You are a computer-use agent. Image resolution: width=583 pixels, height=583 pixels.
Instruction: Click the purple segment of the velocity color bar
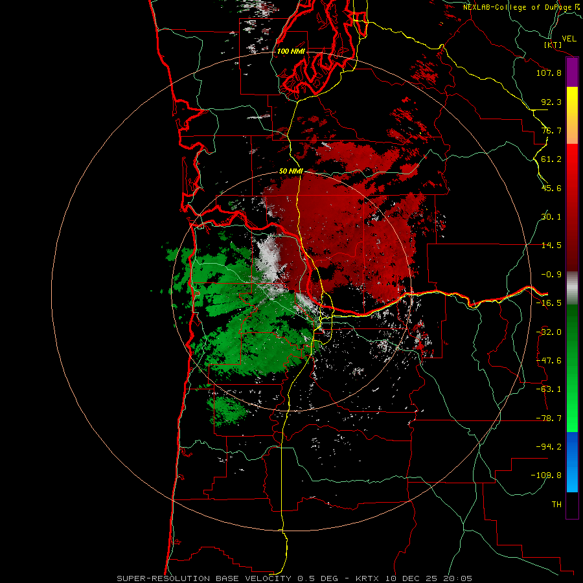tap(572, 73)
